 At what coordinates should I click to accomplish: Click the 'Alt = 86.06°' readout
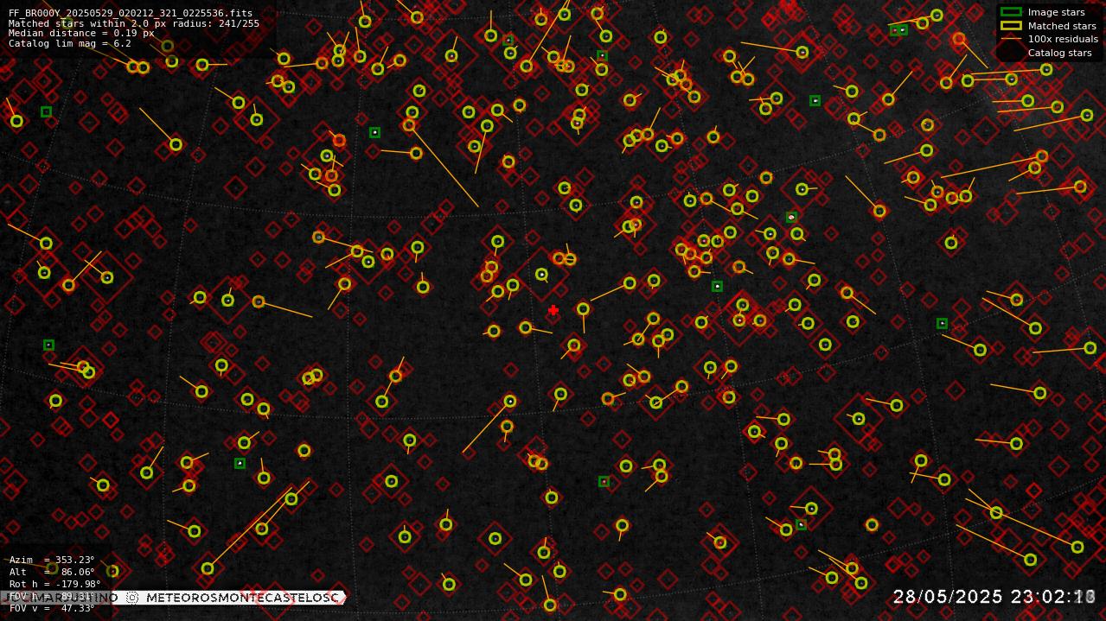(52, 572)
